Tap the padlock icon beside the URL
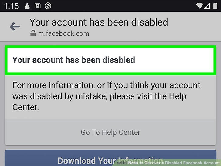 click(x=33, y=33)
